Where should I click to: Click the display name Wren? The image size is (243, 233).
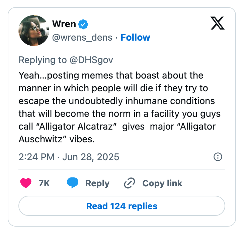click(x=64, y=24)
